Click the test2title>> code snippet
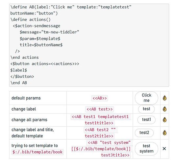The width and height of the screenshot is (172, 164). 99,136
